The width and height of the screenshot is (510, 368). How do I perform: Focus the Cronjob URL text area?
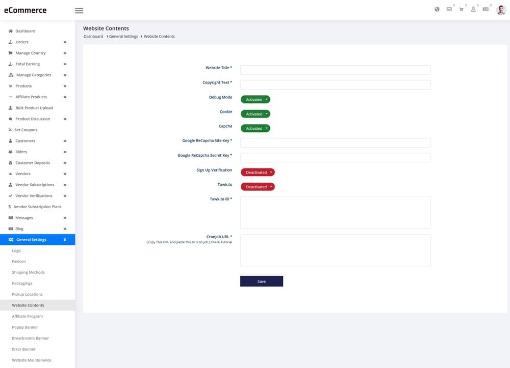[x=335, y=250]
